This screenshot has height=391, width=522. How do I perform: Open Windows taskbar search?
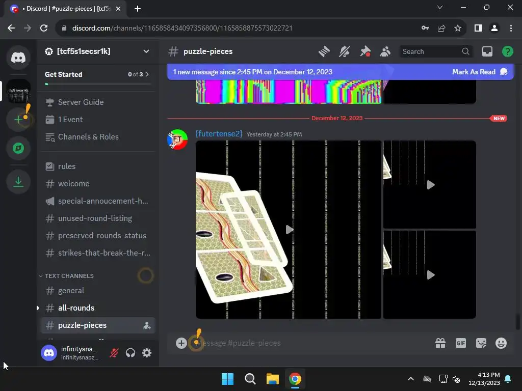tap(250, 379)
